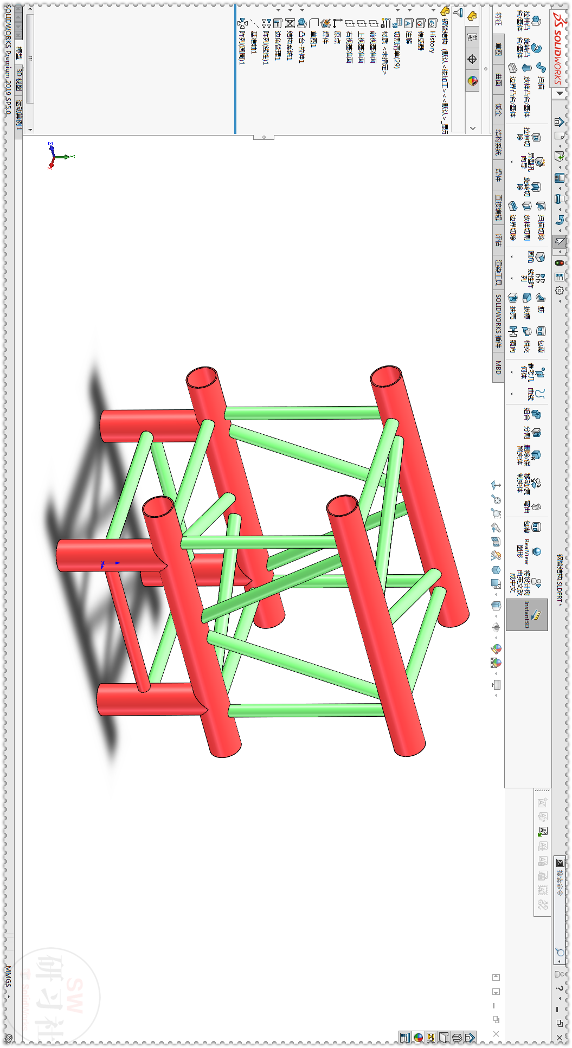Click the 组合 combine bodies tool

[531, 415]
